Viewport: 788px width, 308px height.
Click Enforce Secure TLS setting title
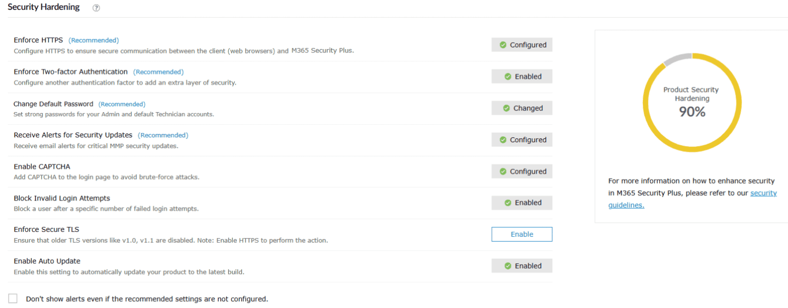[46, 230]
